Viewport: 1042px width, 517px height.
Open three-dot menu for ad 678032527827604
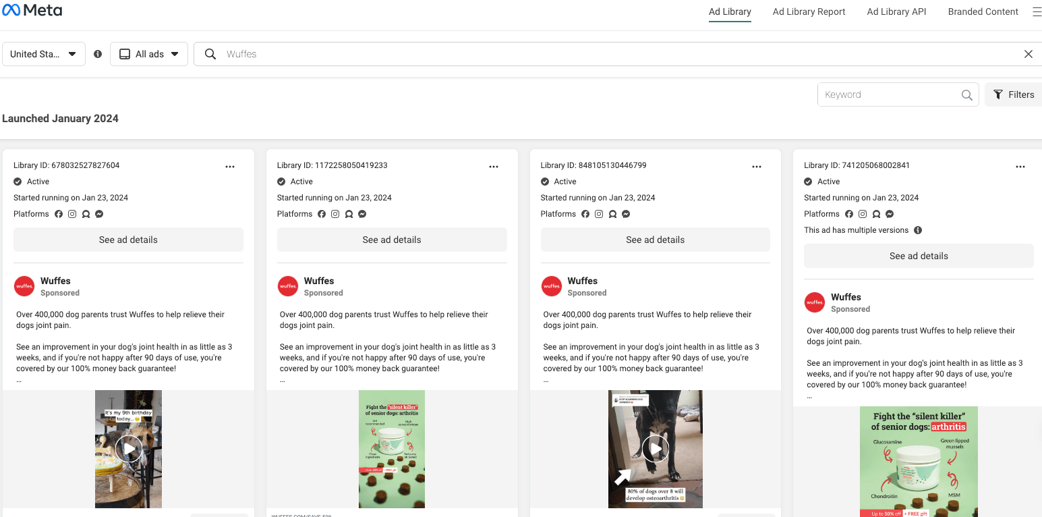[x=230, y=167]
